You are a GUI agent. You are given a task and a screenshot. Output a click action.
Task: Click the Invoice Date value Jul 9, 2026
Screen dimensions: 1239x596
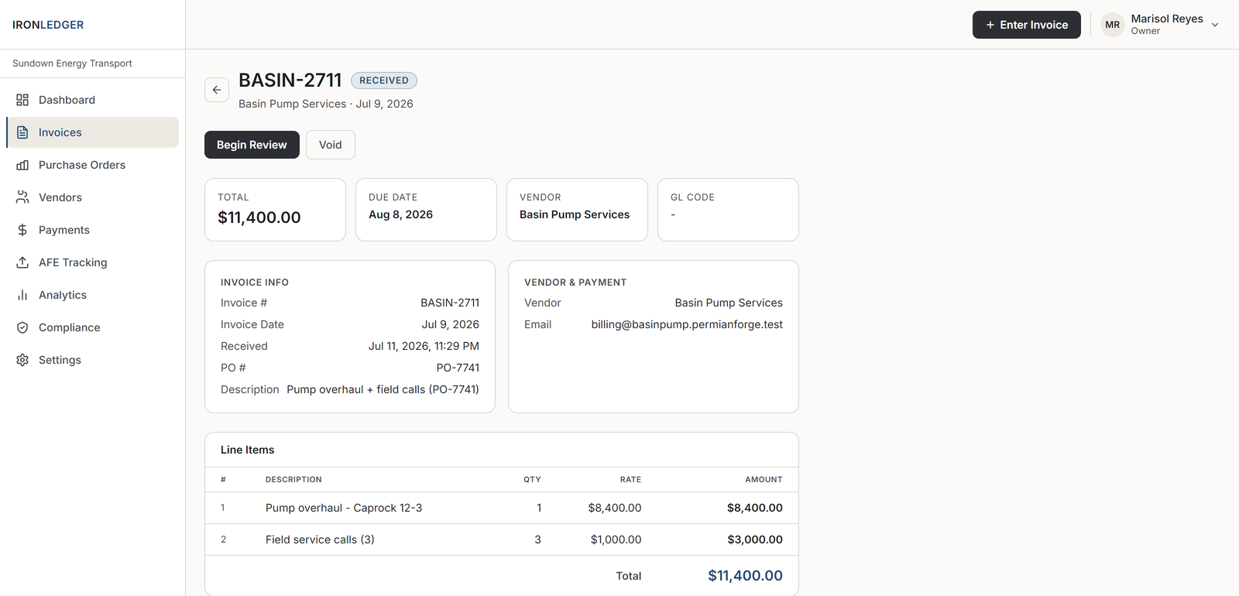[450, 324]
